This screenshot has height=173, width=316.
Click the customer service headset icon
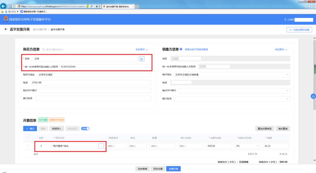(x=313, y=96)
